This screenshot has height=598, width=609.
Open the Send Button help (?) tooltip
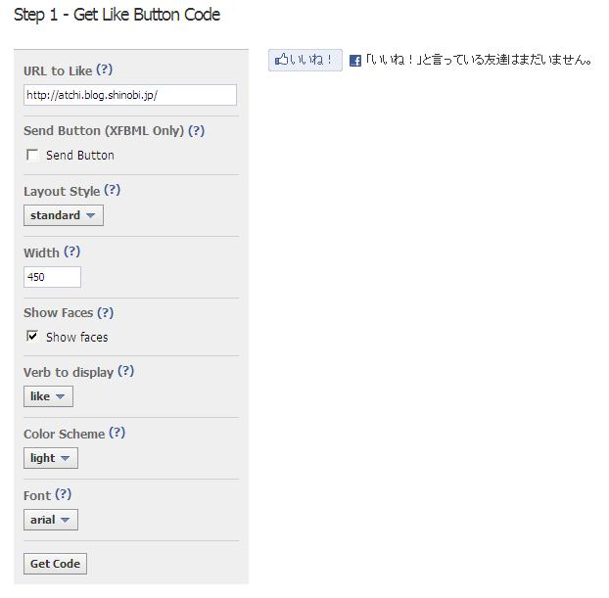(x=197, y=130)
